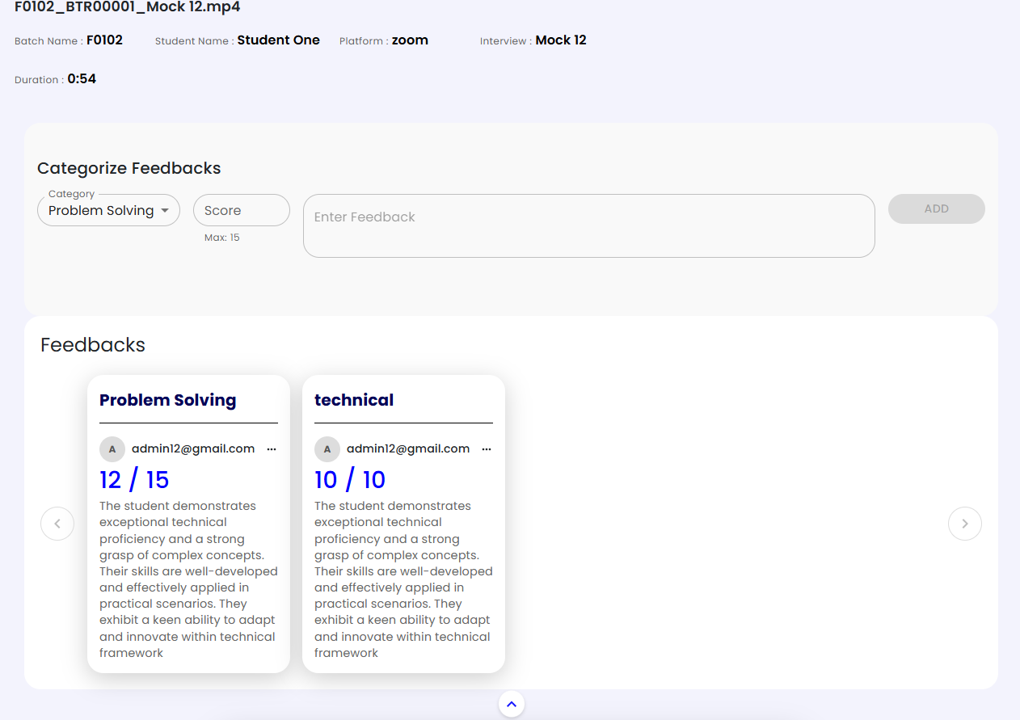This screenshot has width=1020, height=720.
Task: Click the feedback text in technical card
Action: point(403,579)
